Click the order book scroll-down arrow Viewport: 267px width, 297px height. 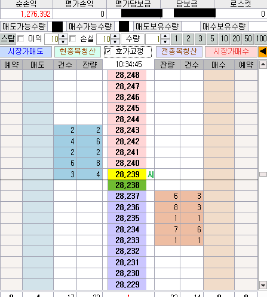[263, 285]
